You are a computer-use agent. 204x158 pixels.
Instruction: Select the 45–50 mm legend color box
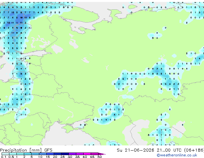pos(95,154)
